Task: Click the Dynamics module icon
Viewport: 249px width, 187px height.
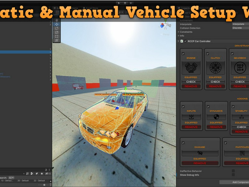Action: pyautogui.click(x=216, y=117)
